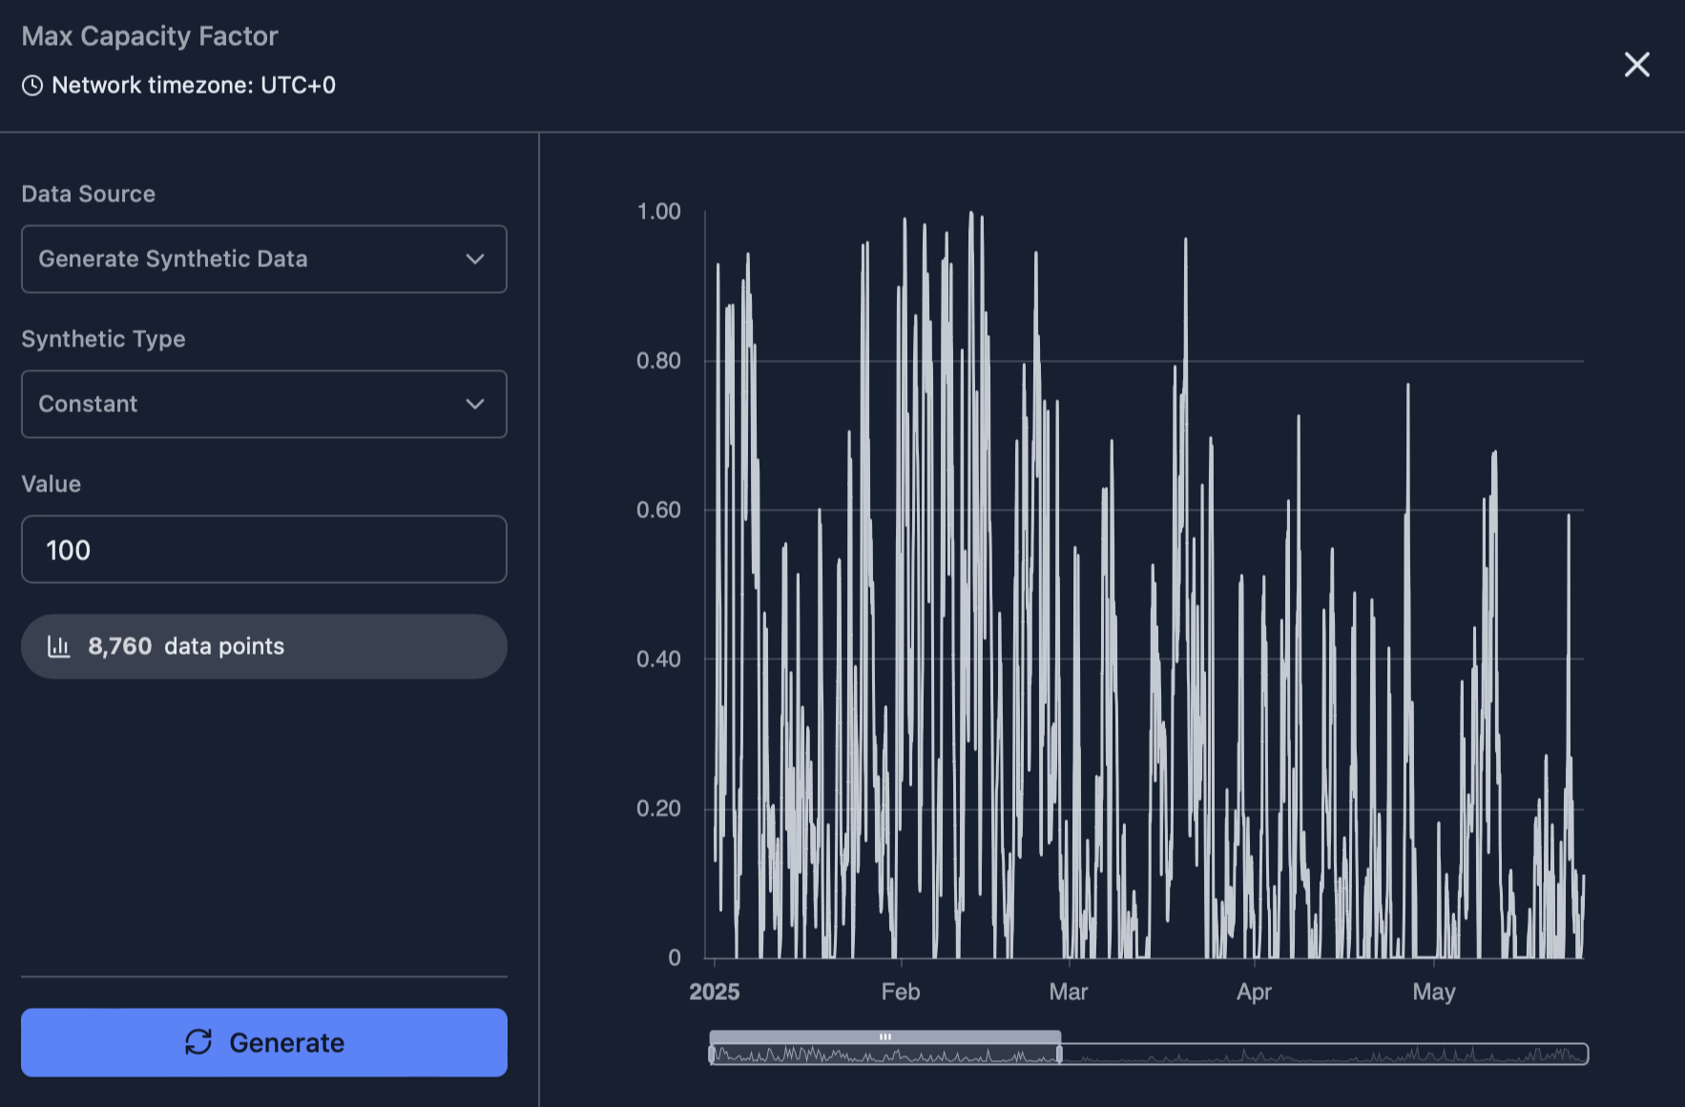
Task: Click the 2025 label on the chart x-axis
Action: tap(715, 992)
